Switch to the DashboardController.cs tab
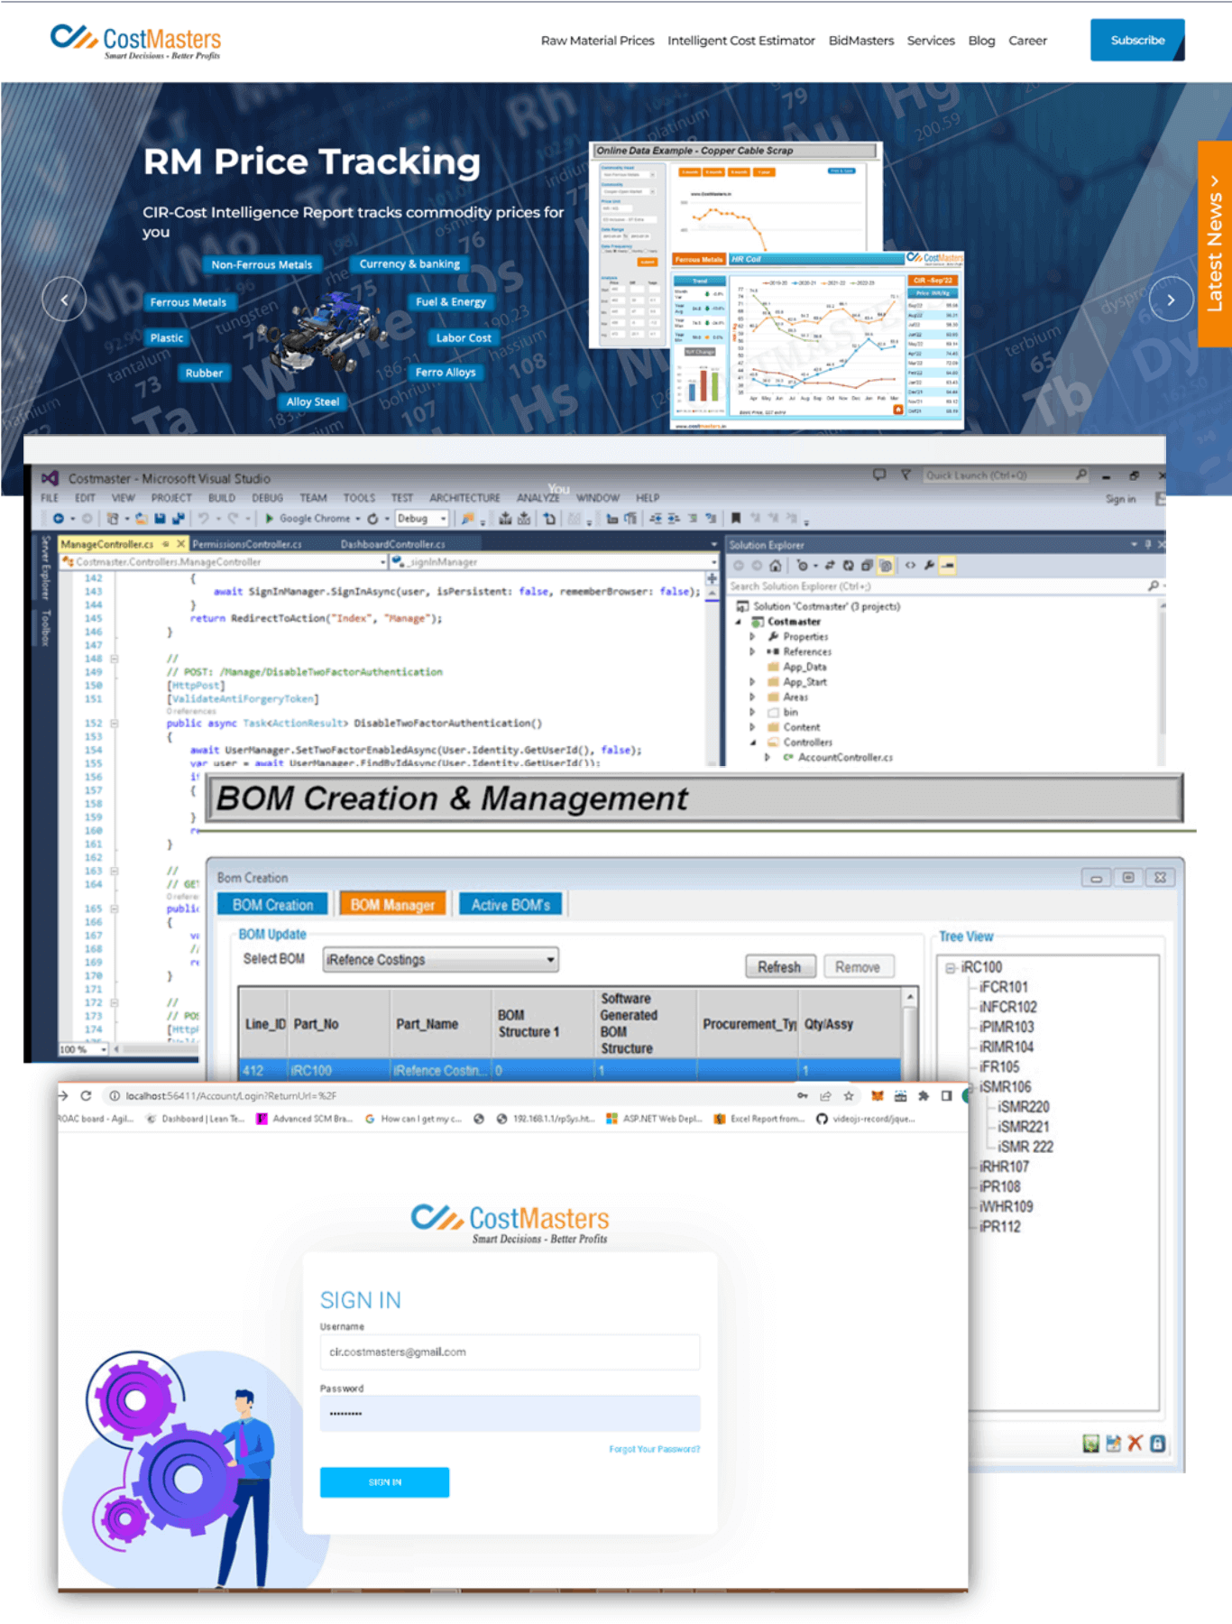The height and width of the screenshot is (1624, 1232). point(392,544)
